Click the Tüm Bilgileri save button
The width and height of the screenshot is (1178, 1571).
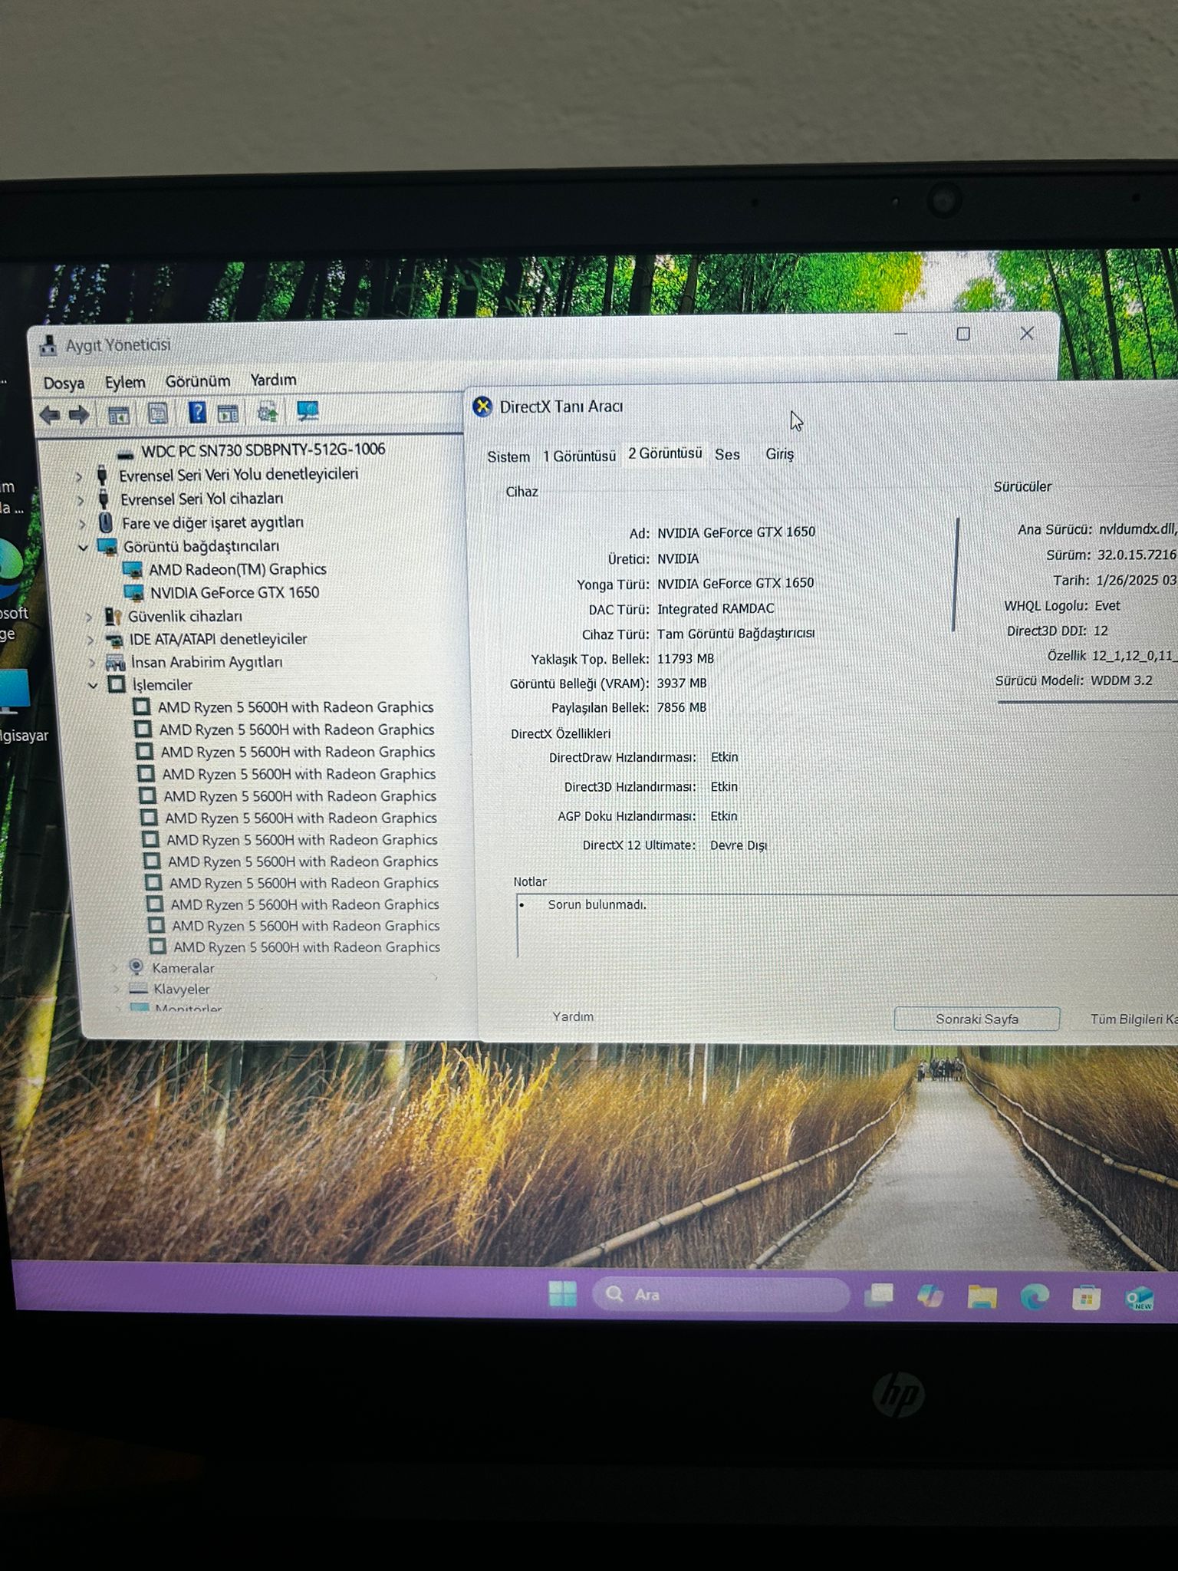(x=1134, y=1019)
